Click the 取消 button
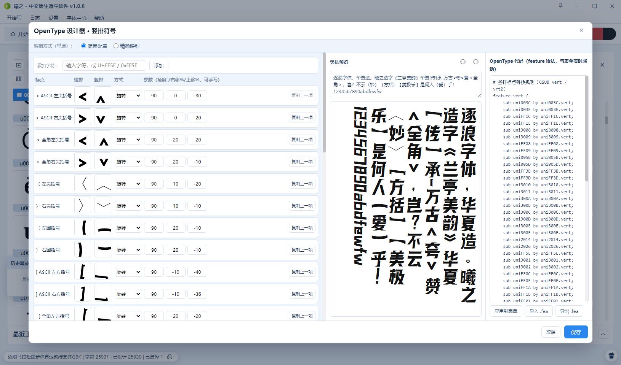This screenshot has width=621, height=365. (551, 332)
